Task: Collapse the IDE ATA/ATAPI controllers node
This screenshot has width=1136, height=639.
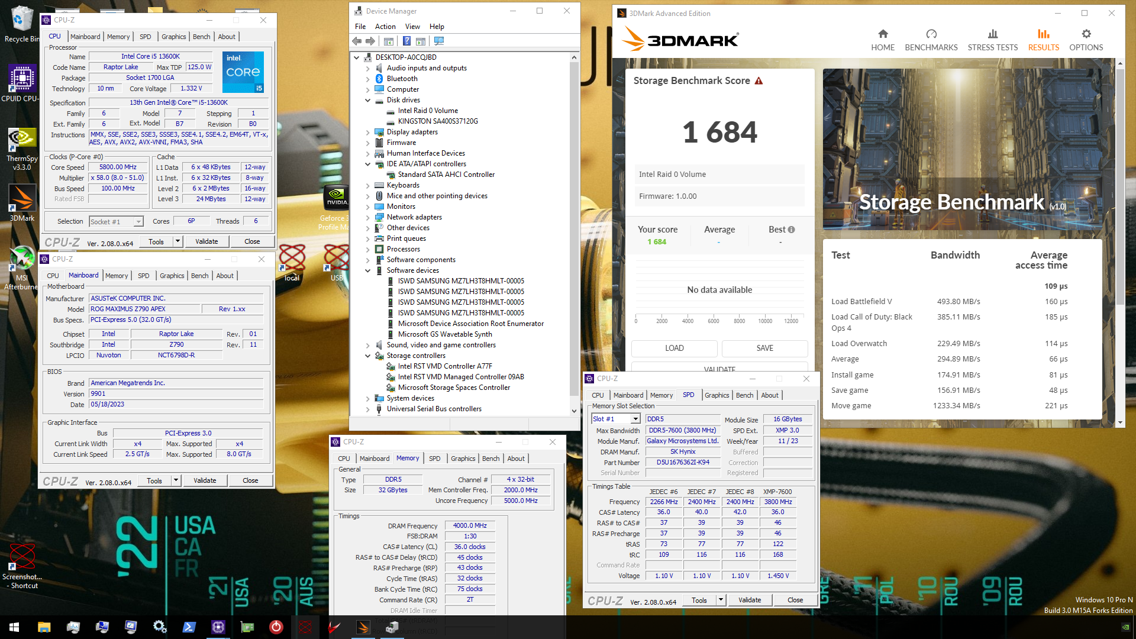Action: tap(367, 164)
